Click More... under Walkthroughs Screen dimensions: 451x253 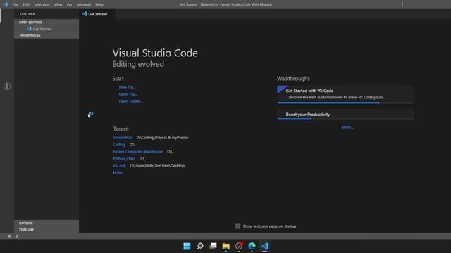347,127
